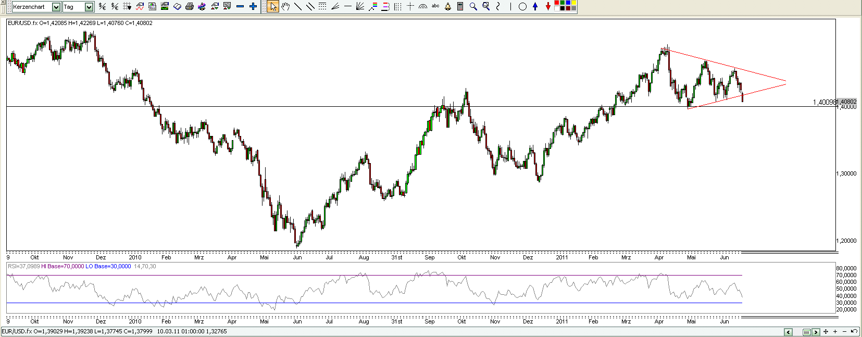The height and width of the screenshot is (337, 862).
Task: Click the bottom-right minus zoom icon
Action: pos(844,332)
